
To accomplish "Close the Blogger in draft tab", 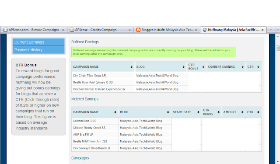I will 196,30.
